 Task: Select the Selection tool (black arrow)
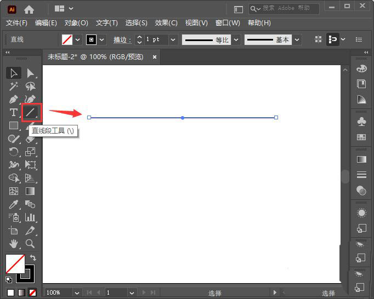[x=14, y=73]
